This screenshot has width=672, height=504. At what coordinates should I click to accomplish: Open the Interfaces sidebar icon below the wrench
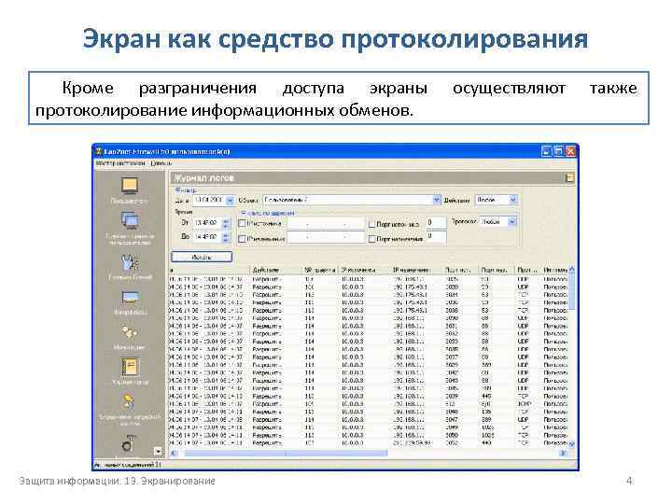130,298
